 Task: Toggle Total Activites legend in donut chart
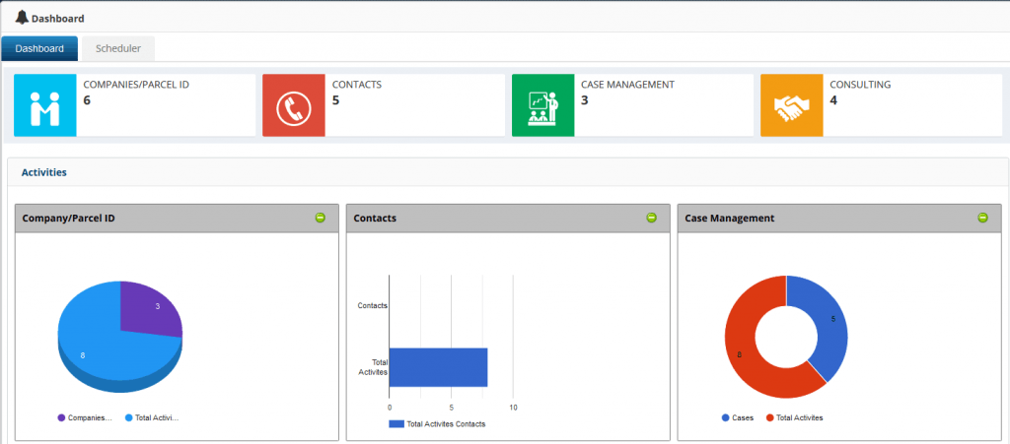[x=793, y=417]
